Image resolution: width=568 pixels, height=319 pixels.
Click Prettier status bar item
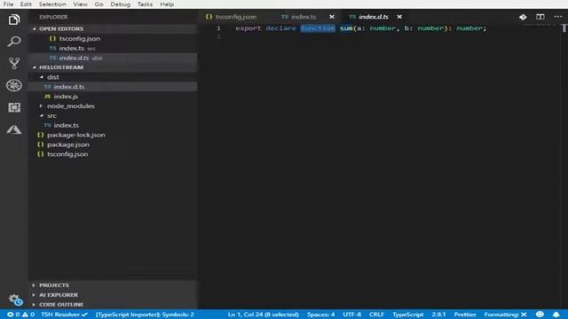[x=465, y=315]
